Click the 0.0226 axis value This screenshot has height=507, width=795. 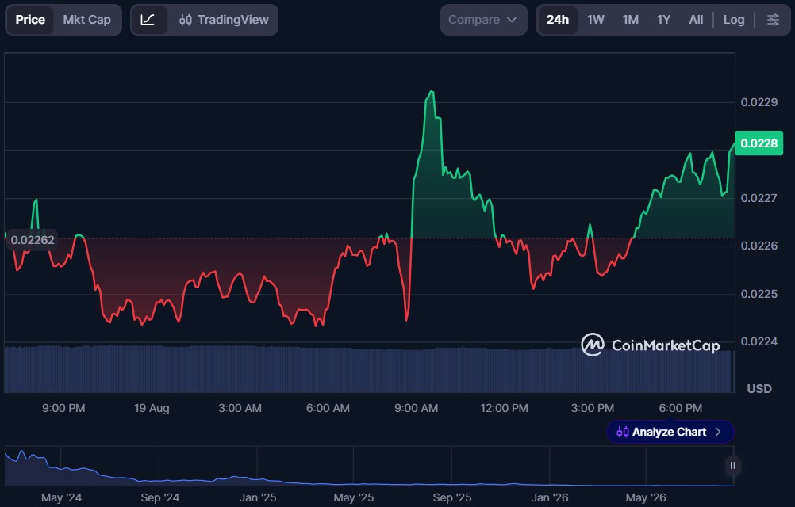click(x=759, y=246)
